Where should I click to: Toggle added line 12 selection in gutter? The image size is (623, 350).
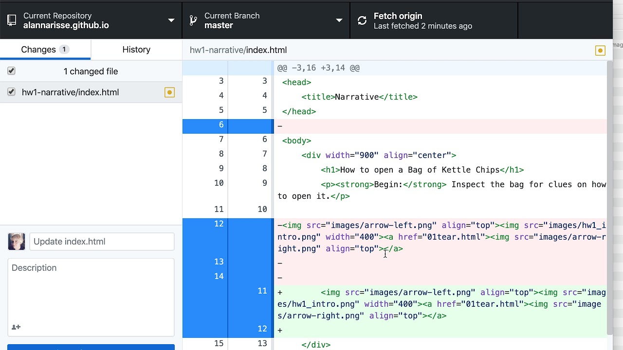coord(228,330)
